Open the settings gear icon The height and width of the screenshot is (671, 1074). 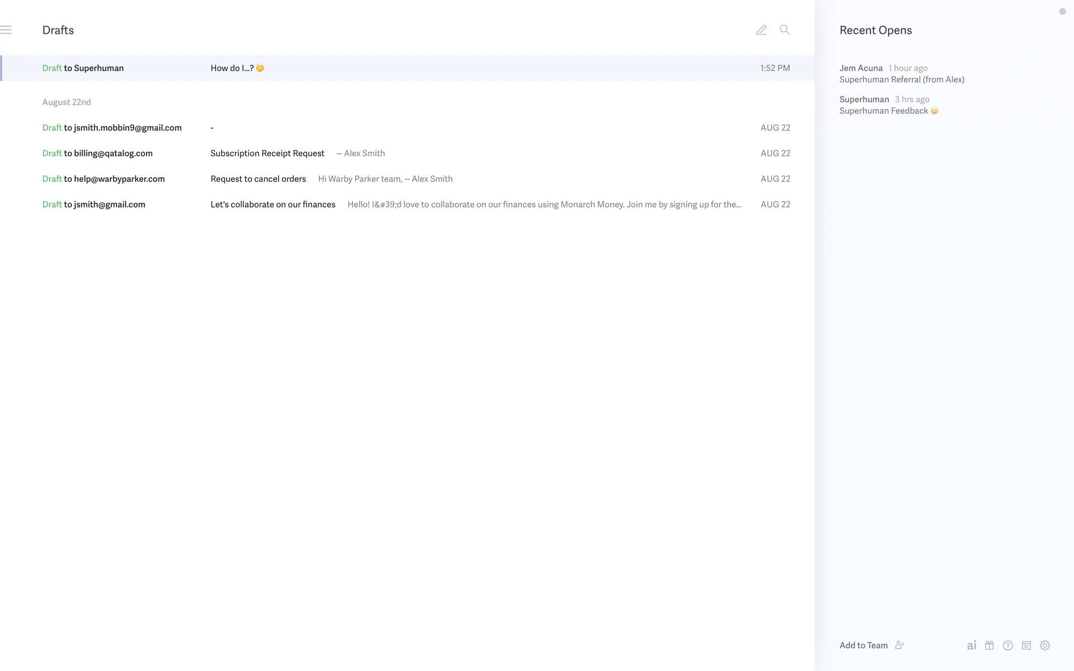[1045, 645]
